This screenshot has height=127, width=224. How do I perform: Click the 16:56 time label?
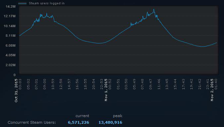(x=77, y=84)
